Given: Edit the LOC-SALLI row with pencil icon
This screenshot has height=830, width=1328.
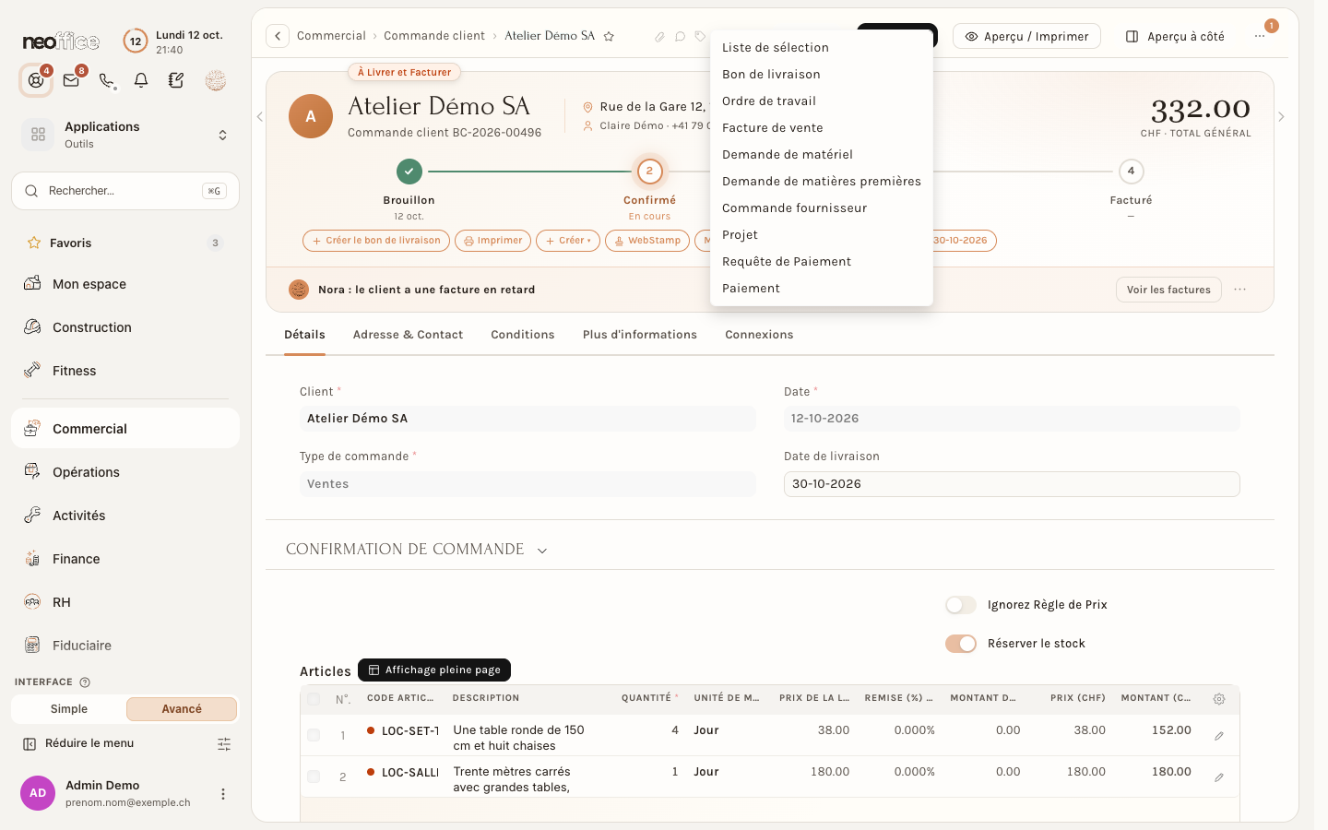Looking at the screenshot, I should pos(1219,777).
